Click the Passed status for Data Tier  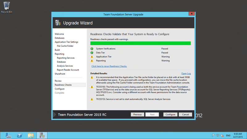pyautogui.click(x=165, y=53)
